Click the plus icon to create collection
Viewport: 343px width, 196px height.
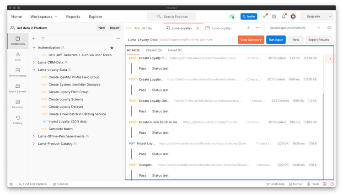(34, 39)
